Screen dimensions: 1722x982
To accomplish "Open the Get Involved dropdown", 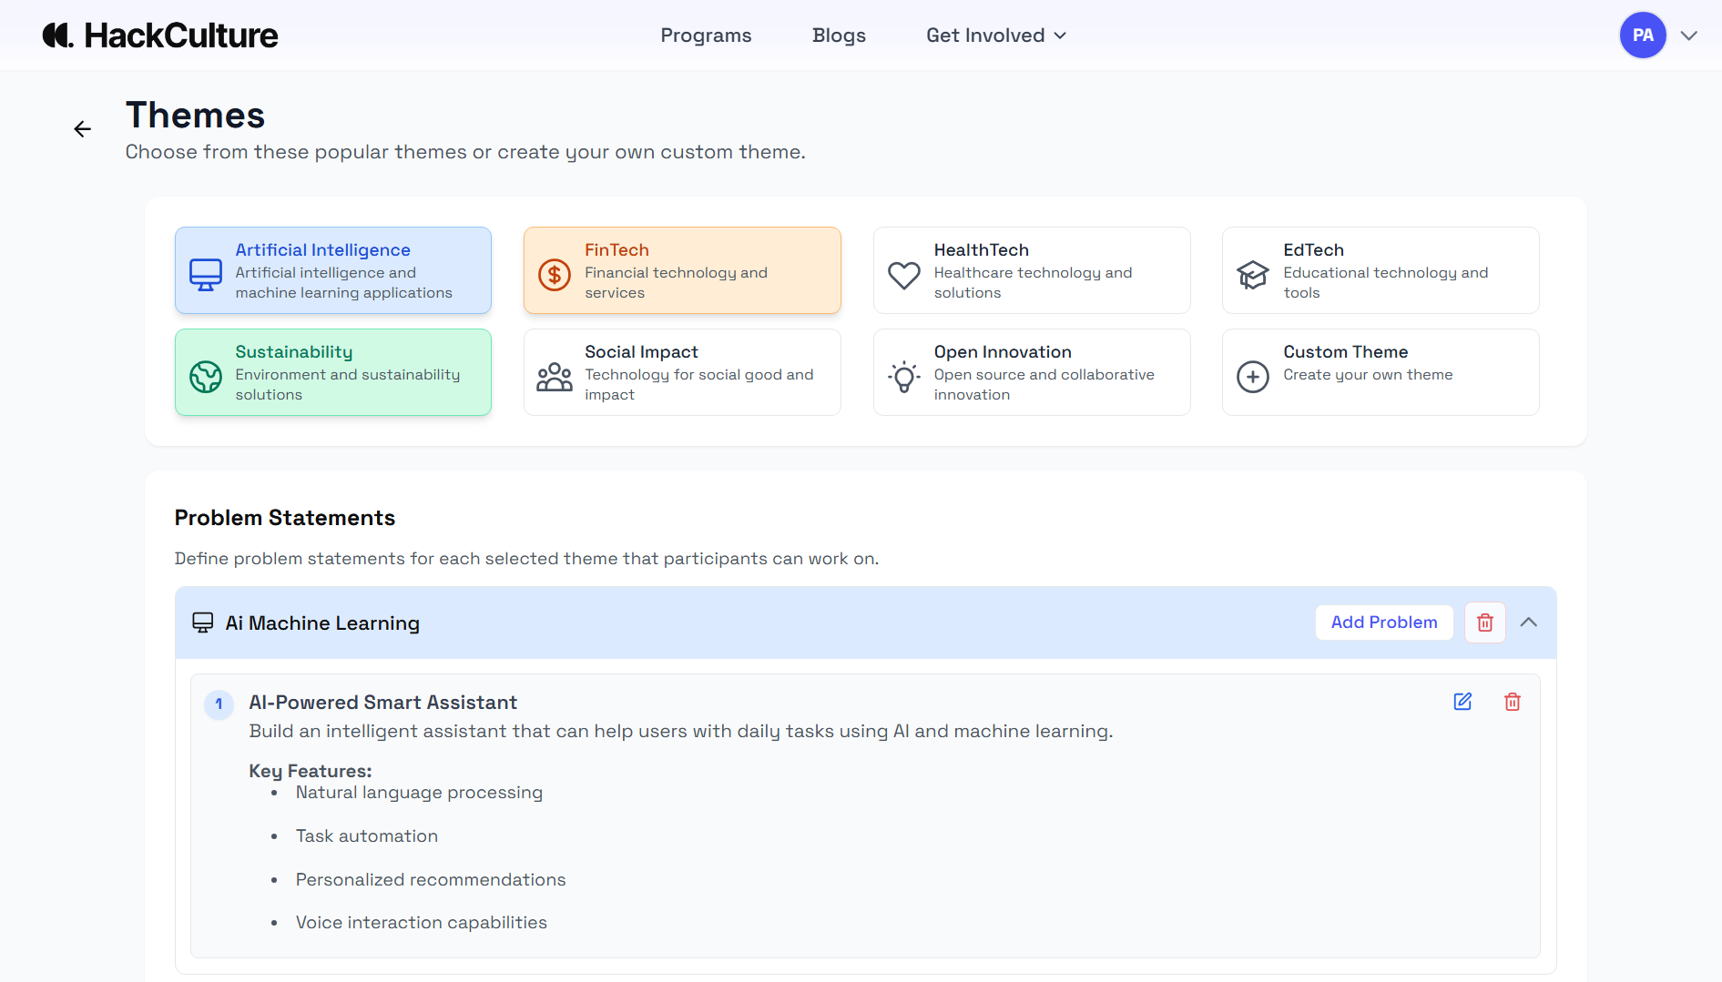I will point(995,35).
